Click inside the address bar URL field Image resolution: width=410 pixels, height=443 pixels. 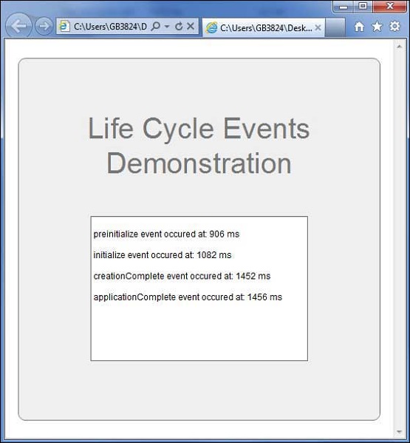(110, 27)
